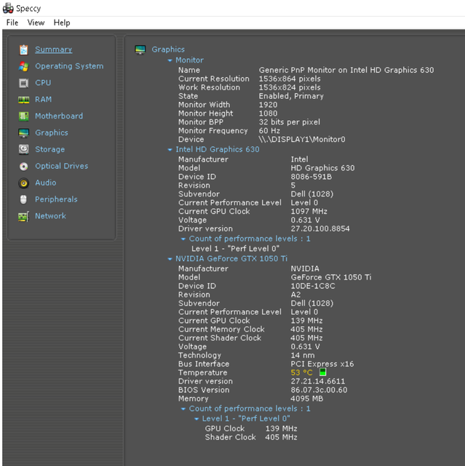Click the Network card icon

[x=24, y=216]
